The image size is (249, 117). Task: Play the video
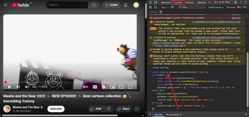tap(10, 87)
